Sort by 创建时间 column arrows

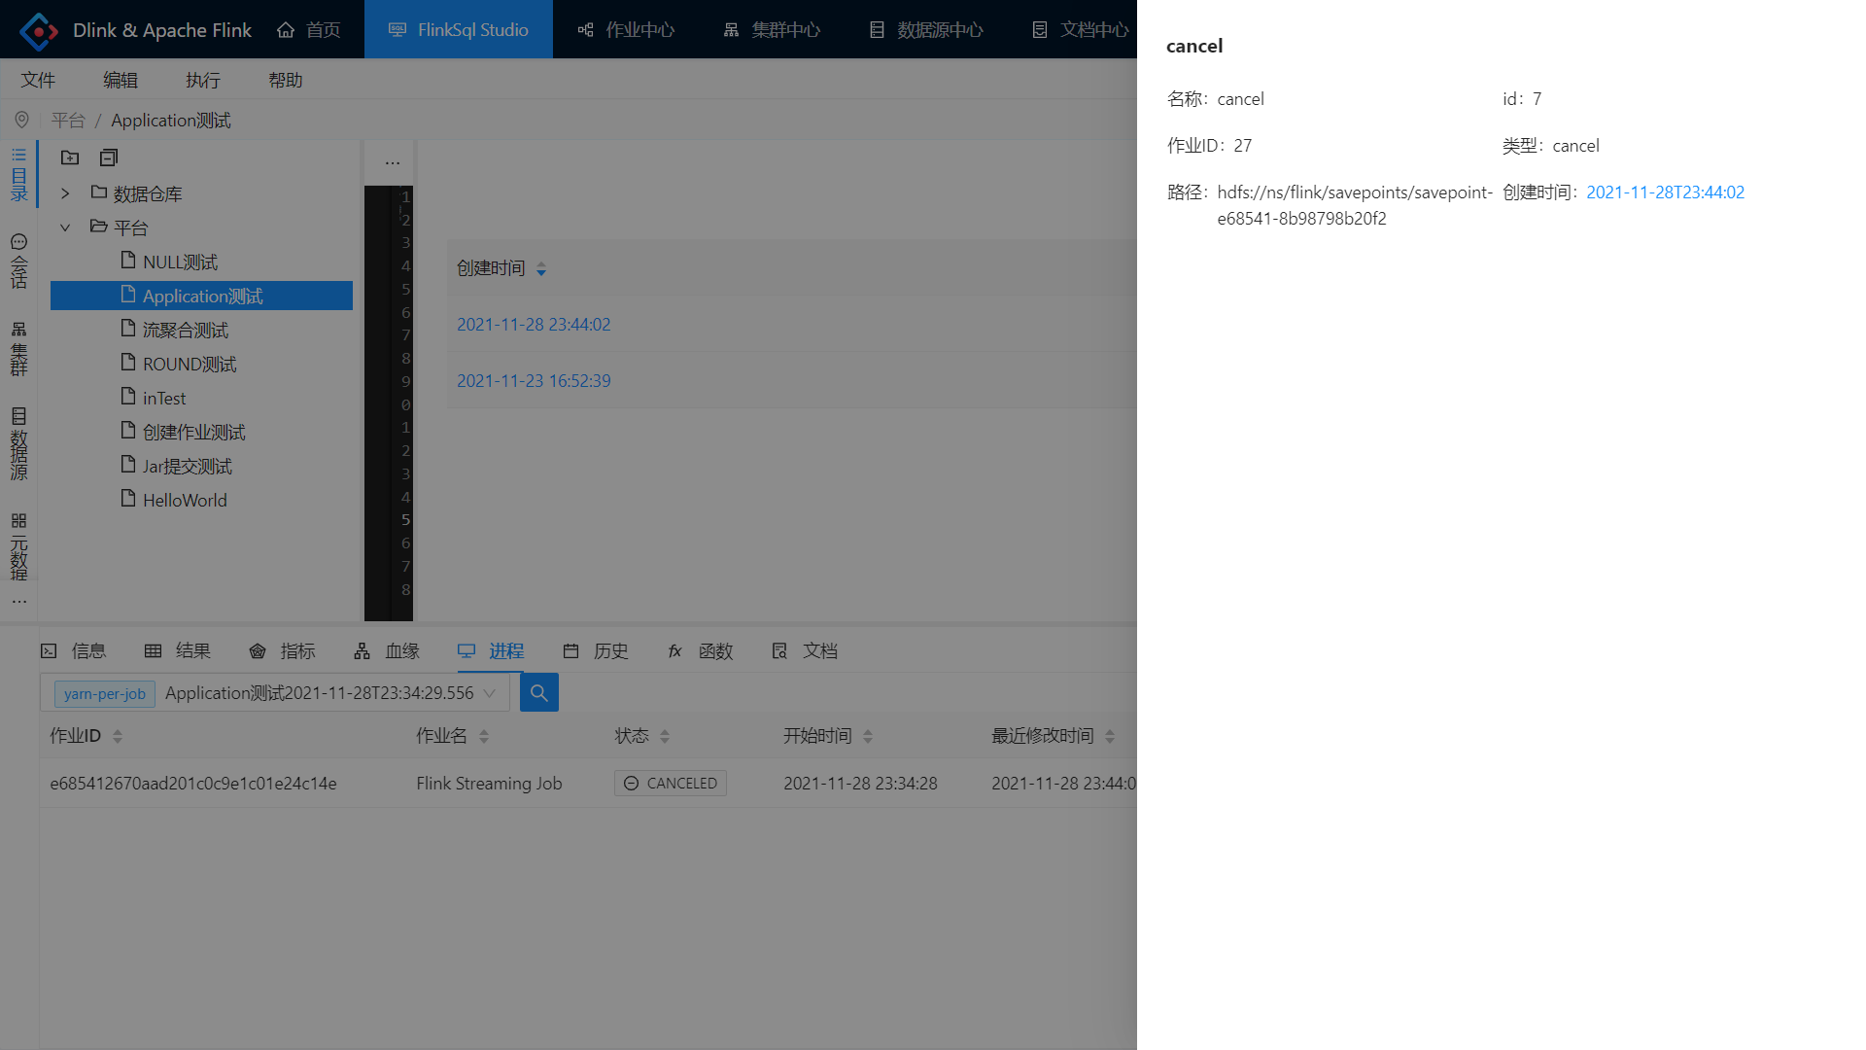pyautogui.click(x=541, y=269)
